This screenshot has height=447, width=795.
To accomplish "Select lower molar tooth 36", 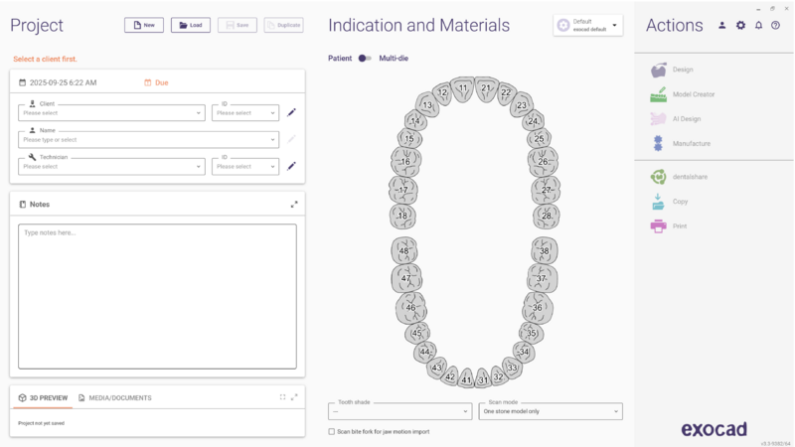I will (x=538, y=307).
